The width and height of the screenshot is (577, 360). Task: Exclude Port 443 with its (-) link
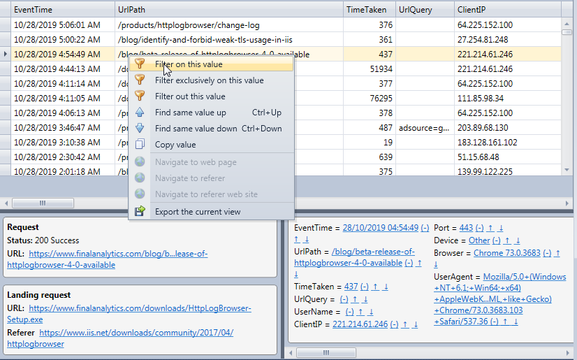click(x=479, y=228)
